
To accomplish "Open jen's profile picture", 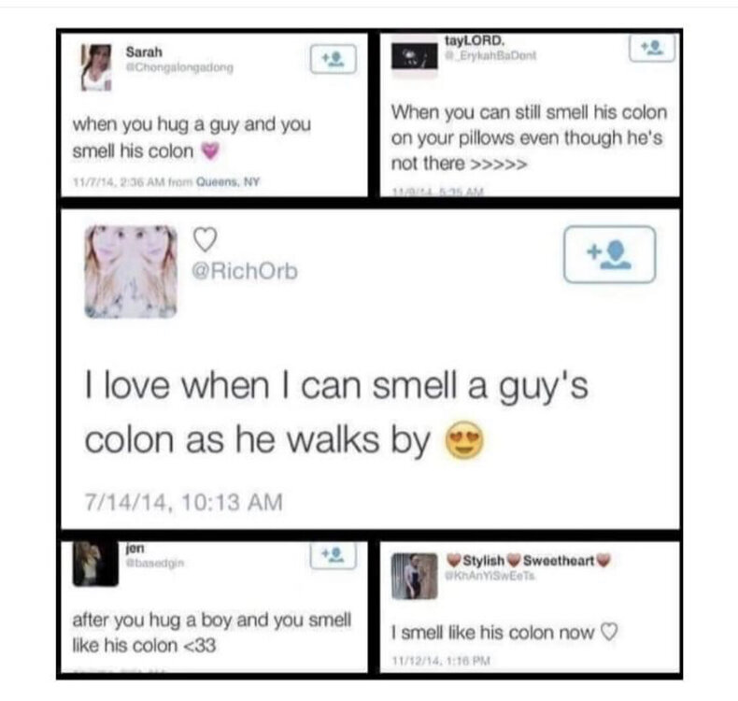I will pyautogui.click(x=95, y=564).
